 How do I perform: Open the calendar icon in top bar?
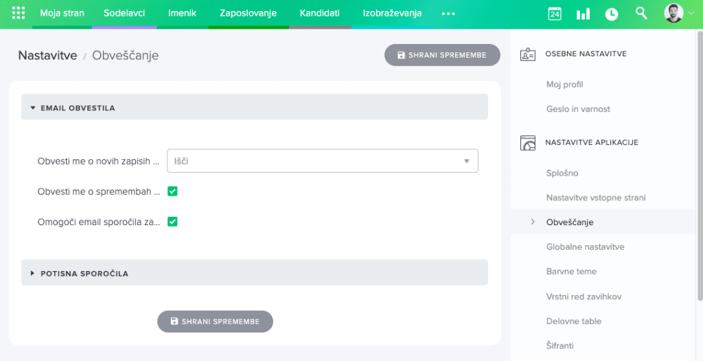click(x=555, y=14)
